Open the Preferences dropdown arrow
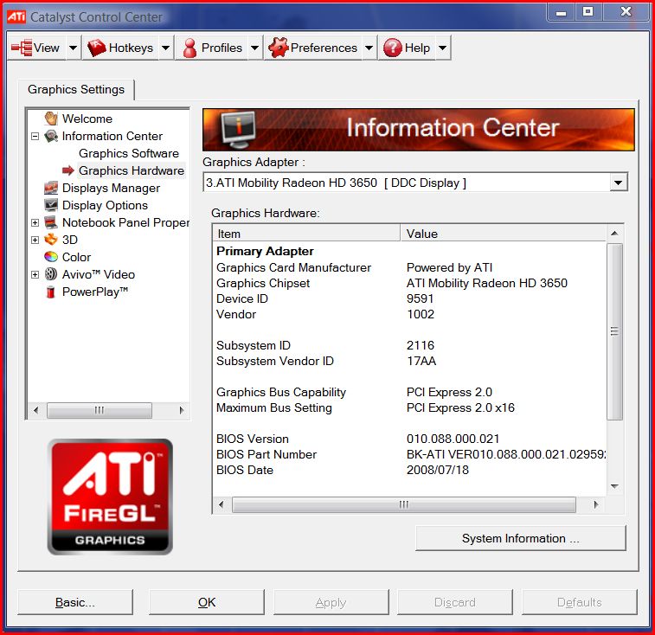655x635 pixels. click(369, 48)
